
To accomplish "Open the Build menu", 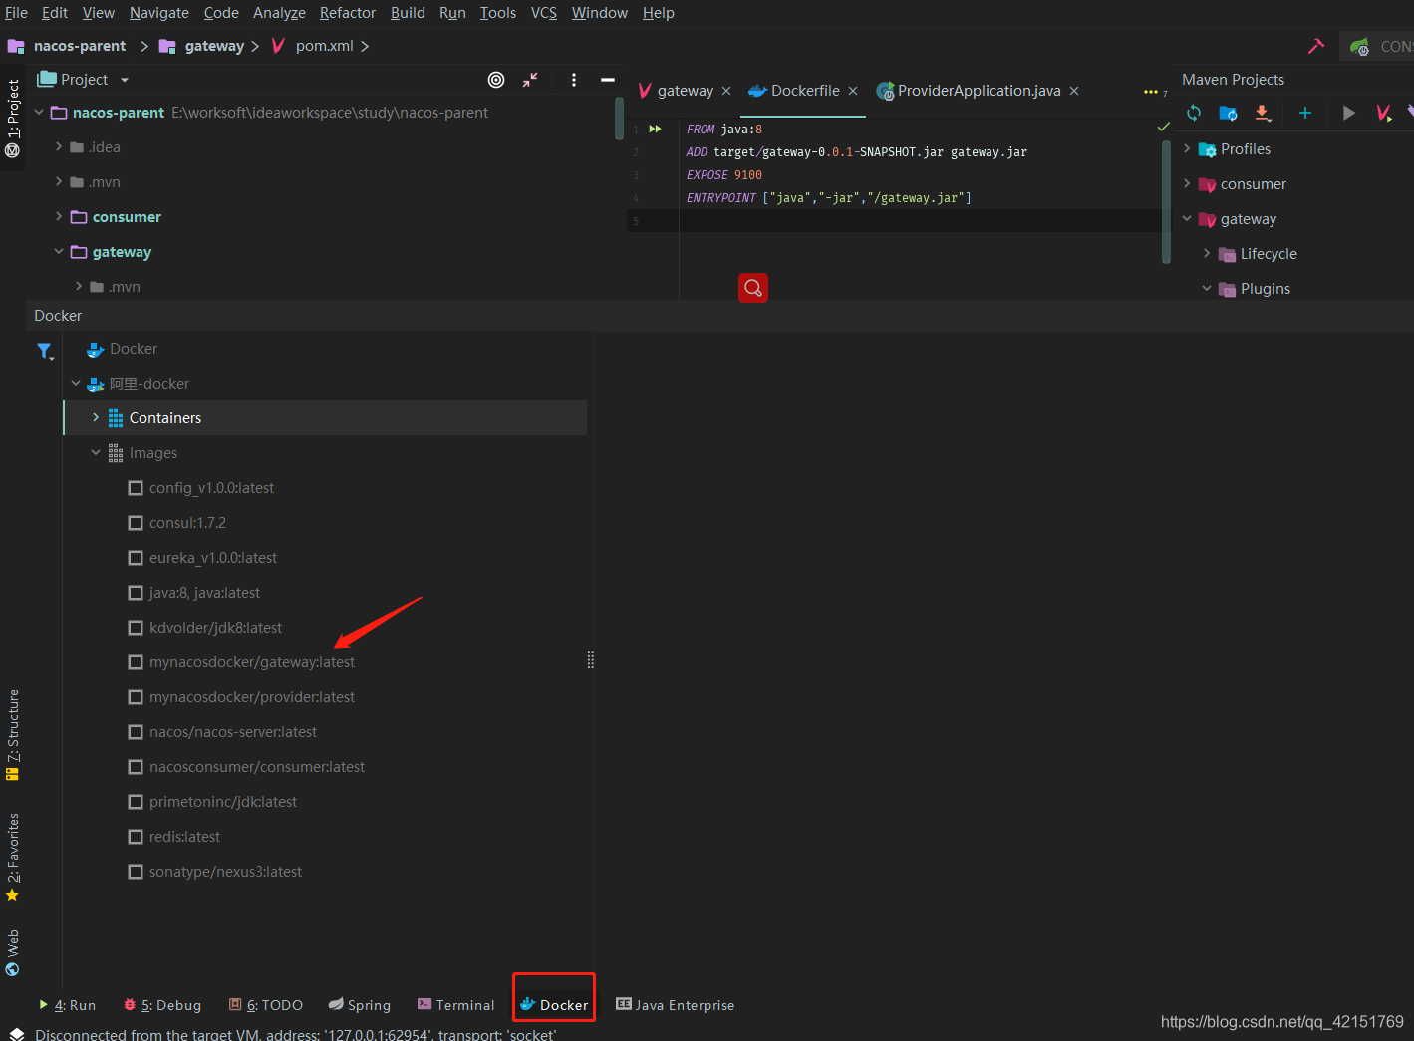I will (408, 13).
